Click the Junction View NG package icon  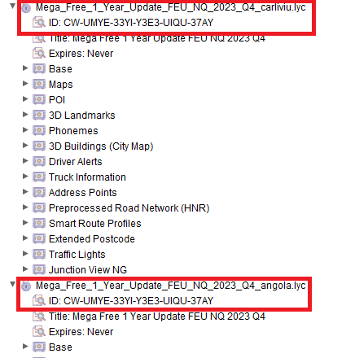(x=39, y=270)
